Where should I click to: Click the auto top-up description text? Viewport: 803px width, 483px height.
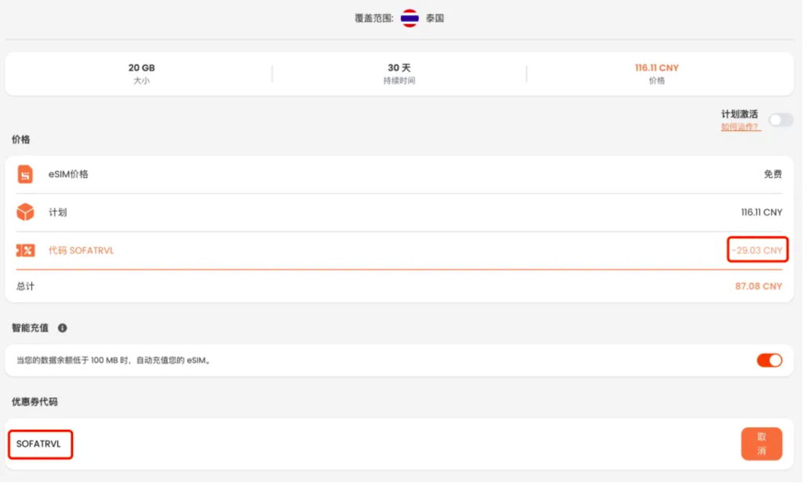114,361
